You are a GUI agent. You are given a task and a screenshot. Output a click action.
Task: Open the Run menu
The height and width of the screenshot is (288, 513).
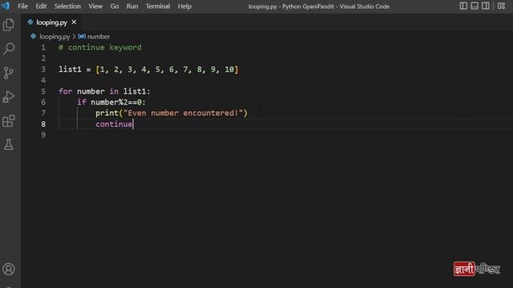132,6
